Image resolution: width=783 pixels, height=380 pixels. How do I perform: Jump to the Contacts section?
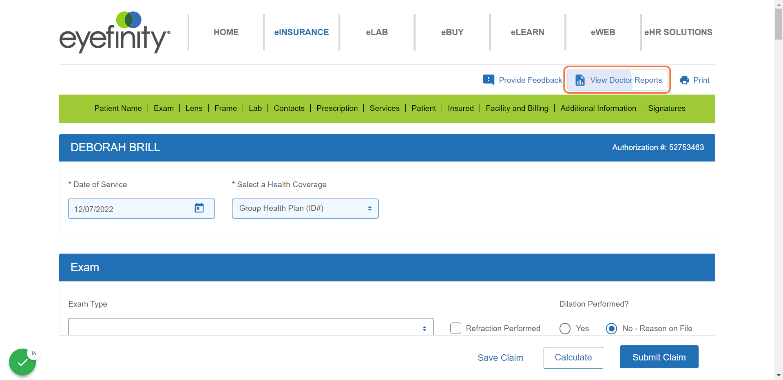(x=289, y=108)
